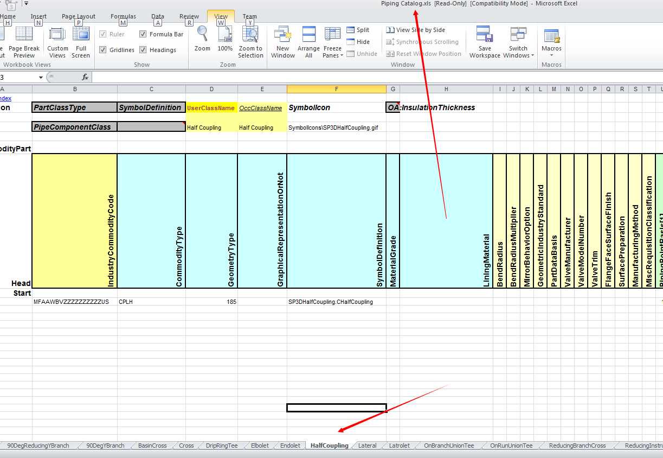663x458 pixels.
Task: Select the yellow UserClassName cell
Action: (211, 108)
